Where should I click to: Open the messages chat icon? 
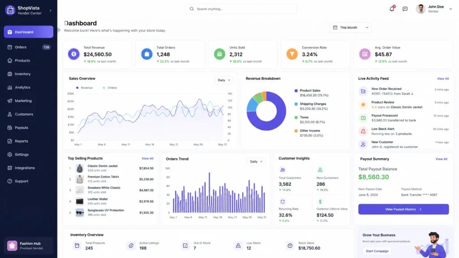click(405, 9)
